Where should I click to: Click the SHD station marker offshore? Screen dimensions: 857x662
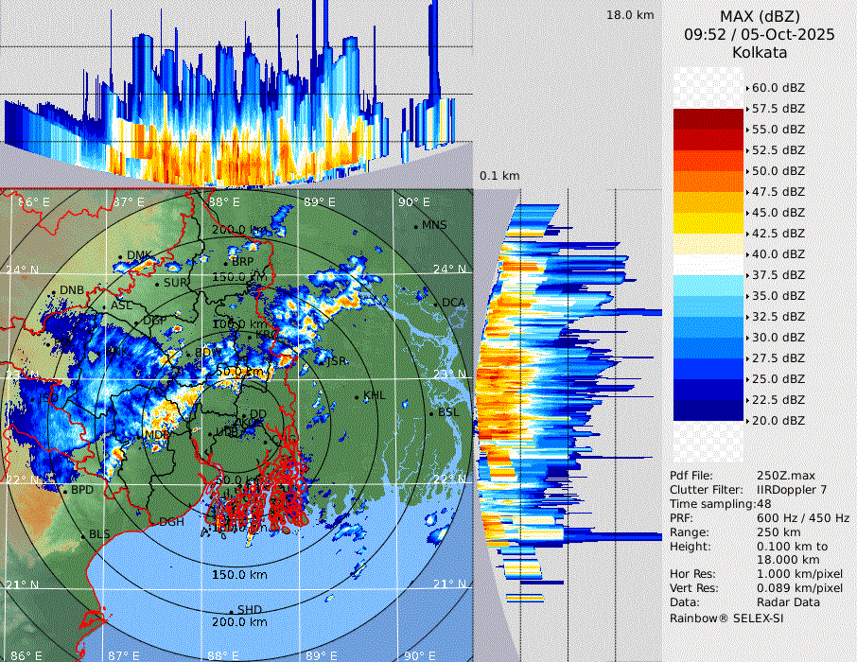232,610
